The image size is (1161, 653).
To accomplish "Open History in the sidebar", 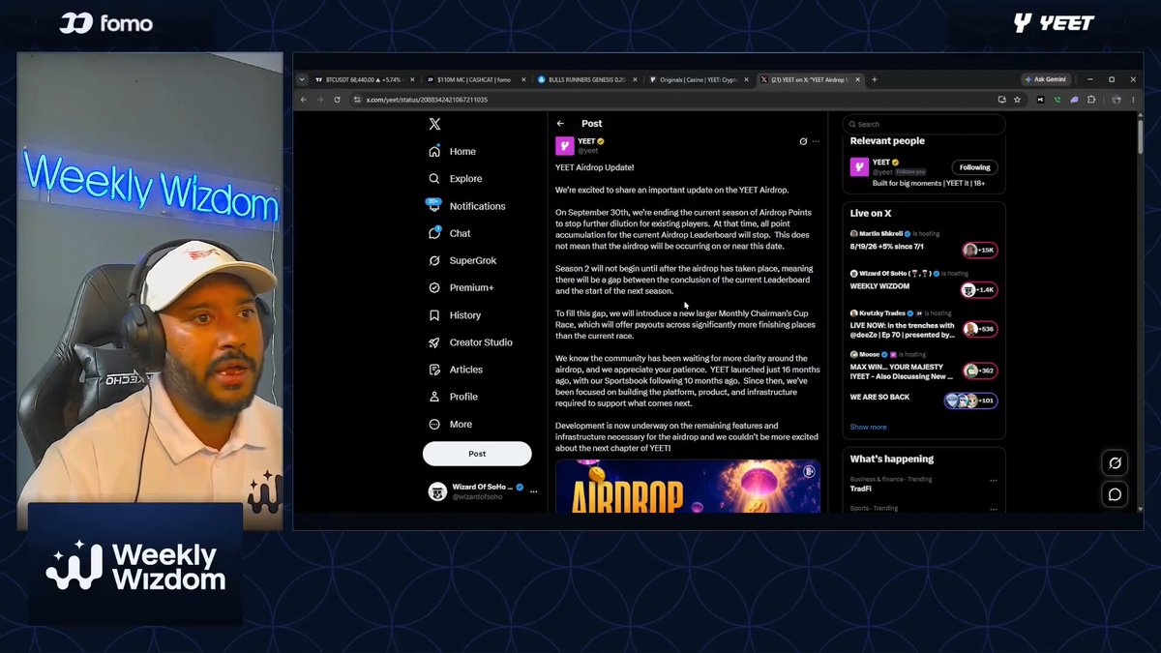I will point(454,315).
